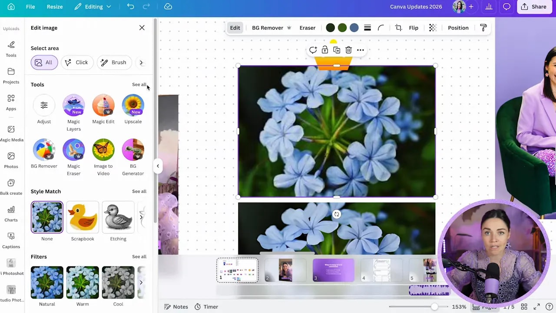Open Magic Media in the sidebar

(11, 133)
